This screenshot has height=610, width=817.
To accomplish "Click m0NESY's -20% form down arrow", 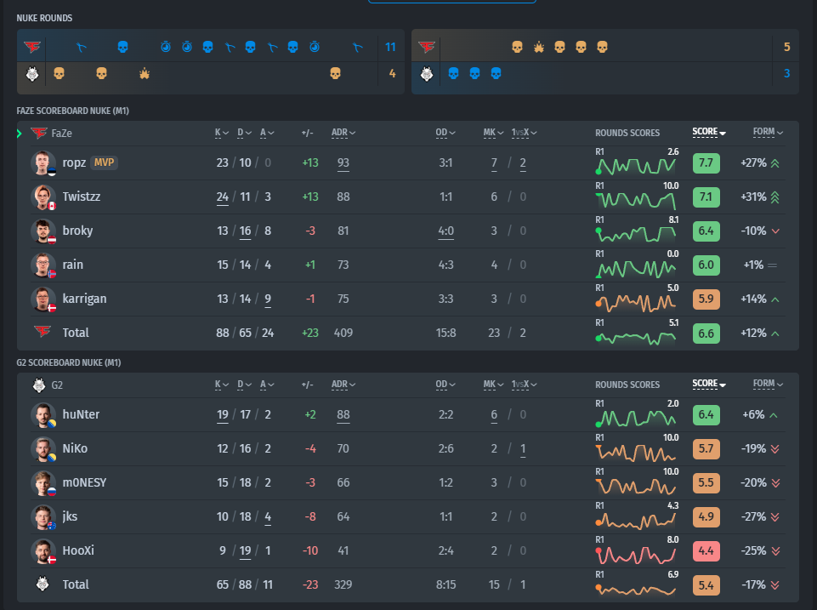I will tap(775, 482).
